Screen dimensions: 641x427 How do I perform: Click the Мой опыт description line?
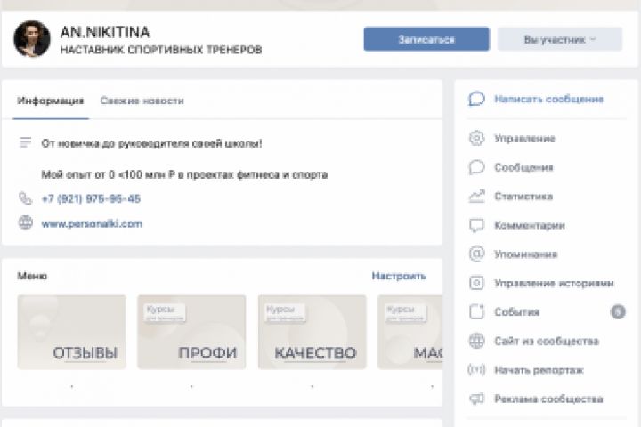[x=184, y=175]
